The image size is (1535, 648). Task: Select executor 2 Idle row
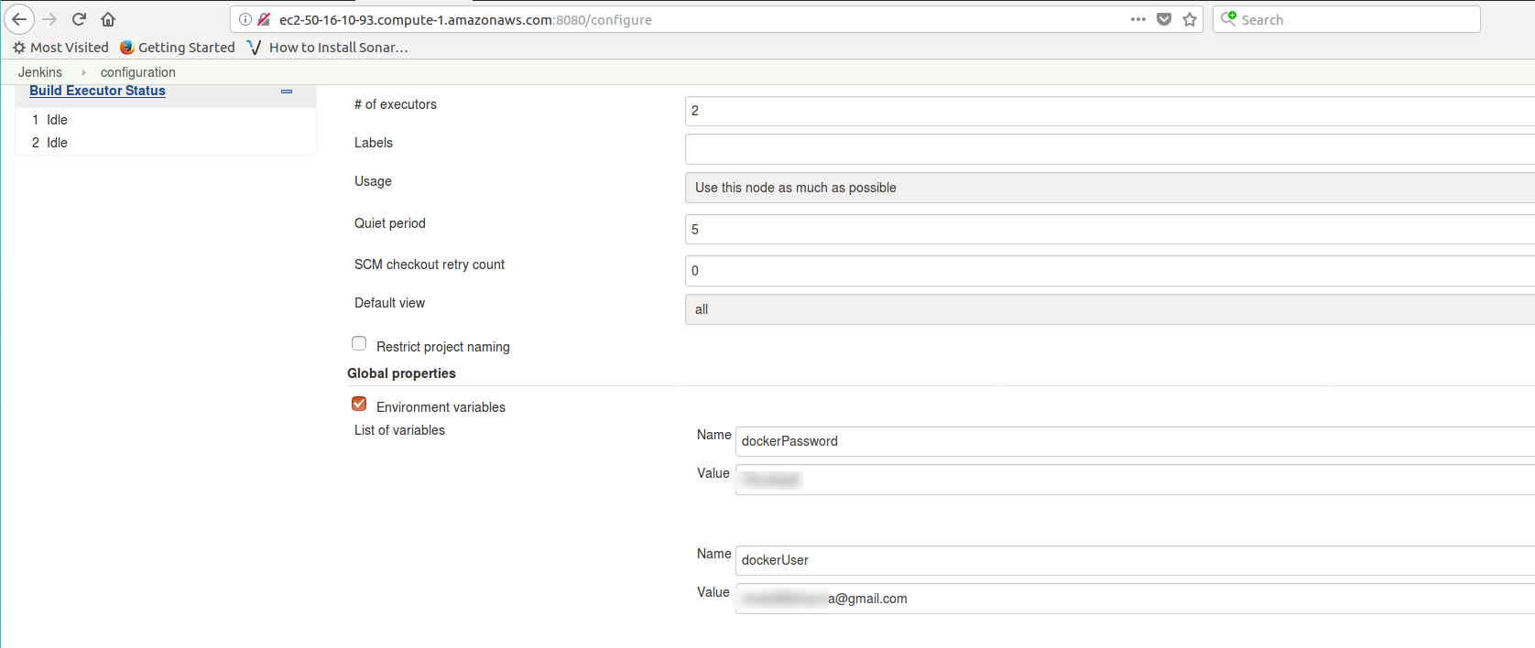(x=166, y=143)
